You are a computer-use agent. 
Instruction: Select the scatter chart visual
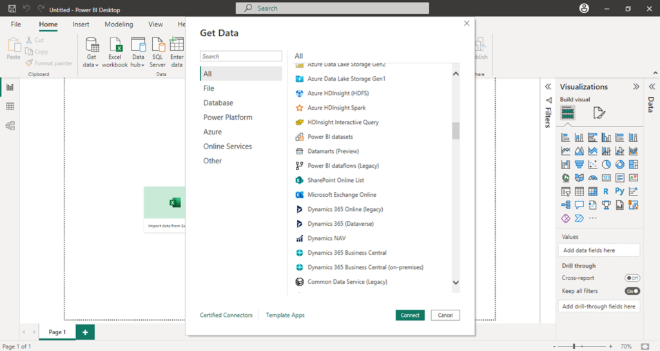[593, 165]
